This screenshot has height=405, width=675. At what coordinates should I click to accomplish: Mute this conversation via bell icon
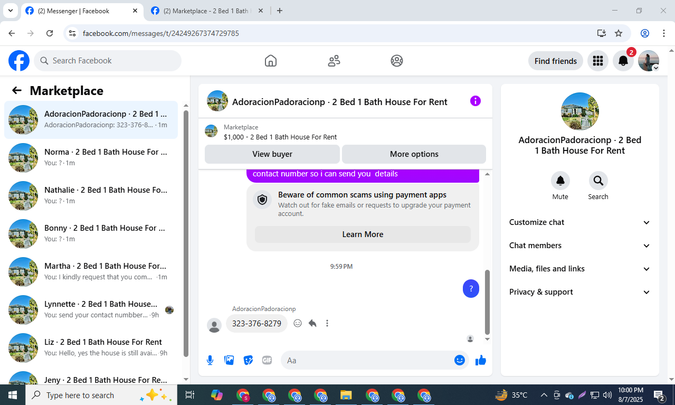tap(560, 181)
